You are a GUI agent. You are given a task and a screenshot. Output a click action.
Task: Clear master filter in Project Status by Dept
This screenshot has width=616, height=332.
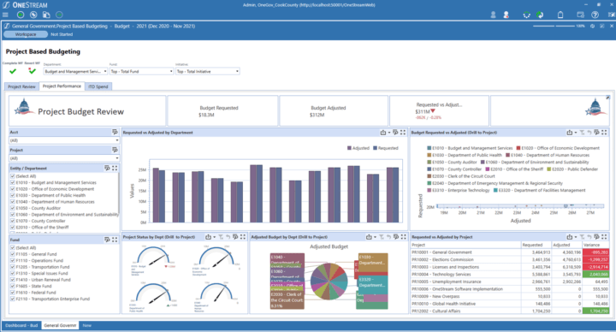tap(221, 237)
